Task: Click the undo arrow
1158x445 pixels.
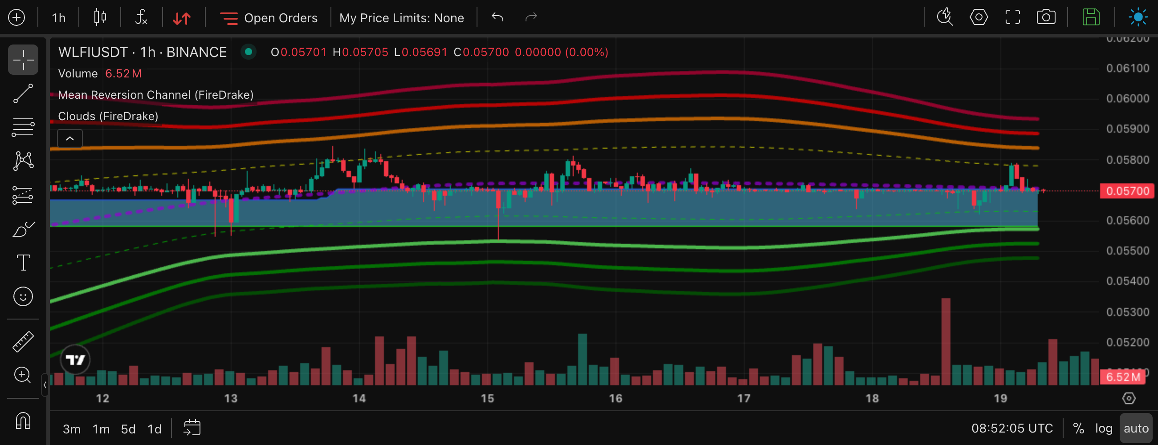Action: coord(497,17)
